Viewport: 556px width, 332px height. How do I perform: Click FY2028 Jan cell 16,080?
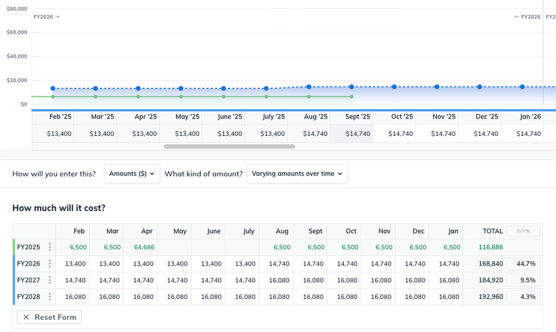click(446, 297)
